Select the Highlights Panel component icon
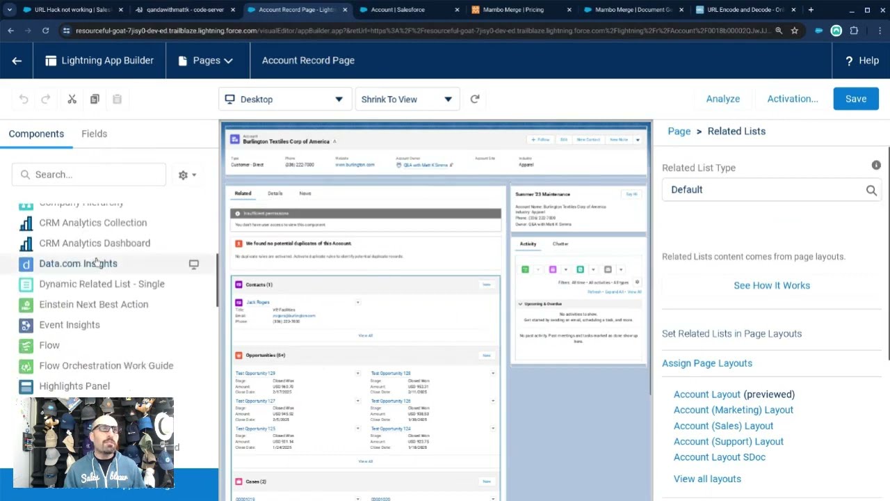 (26, 386)
